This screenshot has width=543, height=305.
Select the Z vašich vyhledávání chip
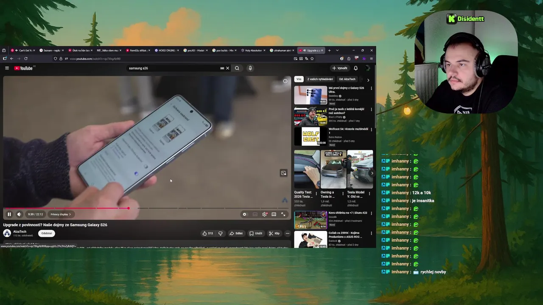320,79
